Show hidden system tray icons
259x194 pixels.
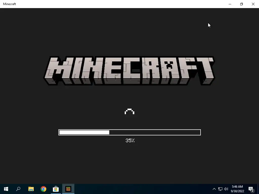(x=214, y=189)
